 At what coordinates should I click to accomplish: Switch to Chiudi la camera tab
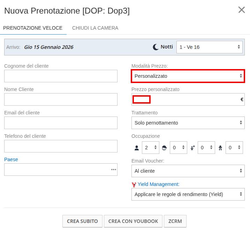point(95,28)
